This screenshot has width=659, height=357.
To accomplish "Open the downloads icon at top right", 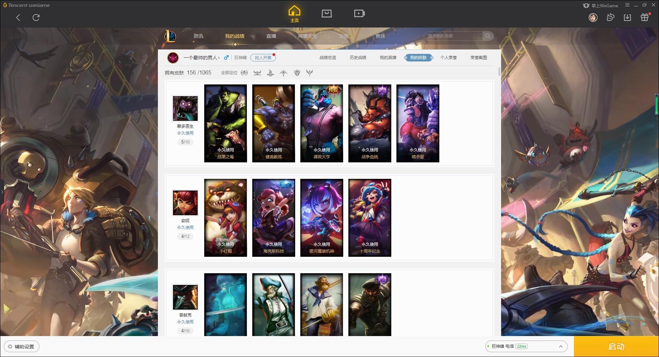I will coord(627,18).
